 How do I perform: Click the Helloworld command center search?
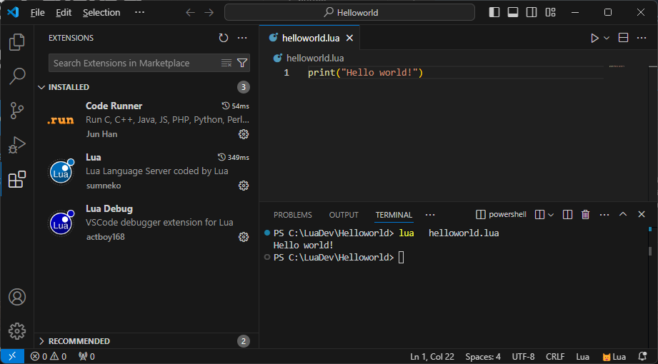349,13
